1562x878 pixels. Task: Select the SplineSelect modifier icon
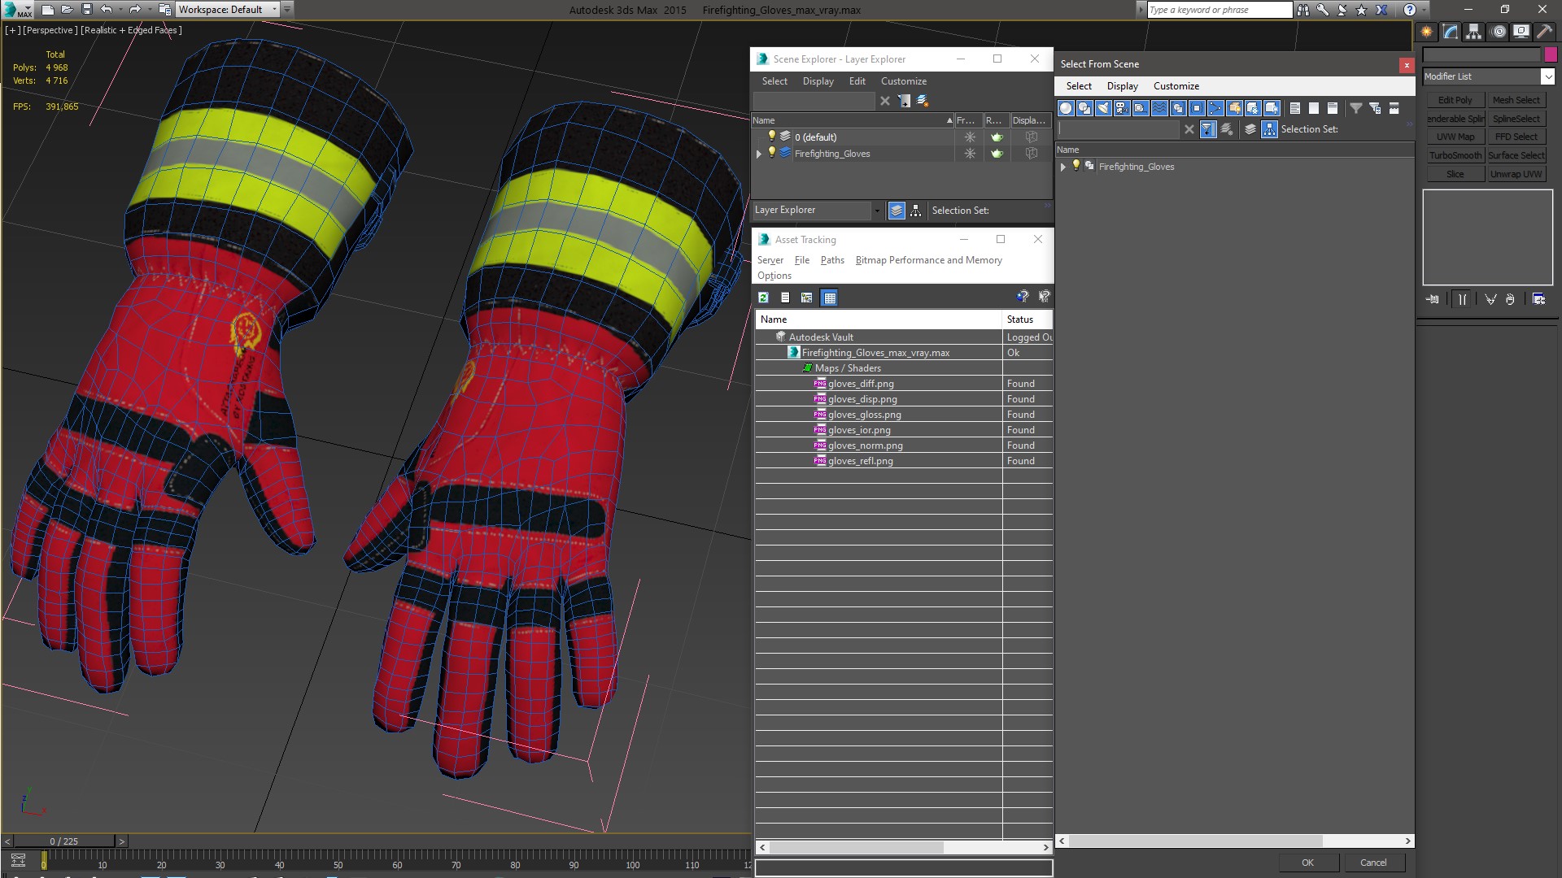pyautogui.click(x=1517, y=119)
